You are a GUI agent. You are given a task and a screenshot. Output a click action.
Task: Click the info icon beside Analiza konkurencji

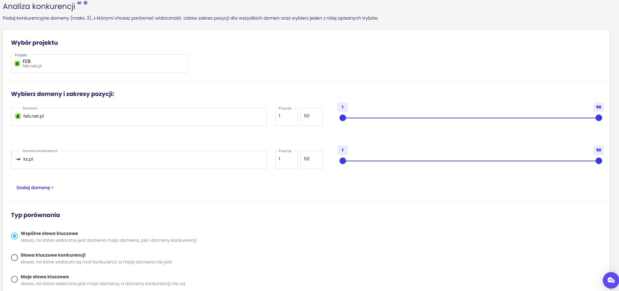pos(85,3)
